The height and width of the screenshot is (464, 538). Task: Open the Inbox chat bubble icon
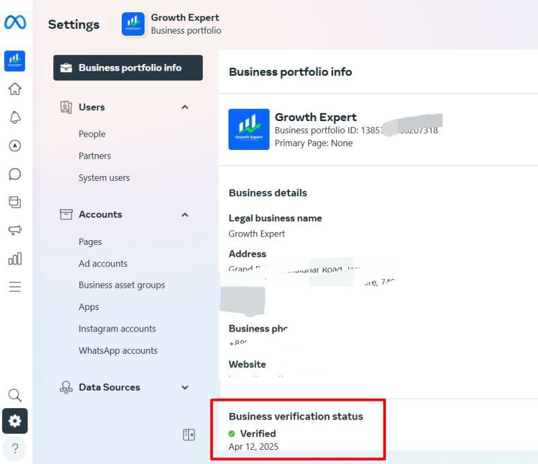15,173
